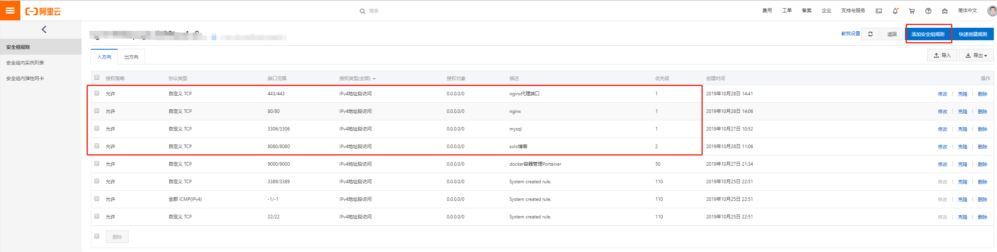Open 简体中文 language selector
The image size is (997, 252).
(967, 11)
